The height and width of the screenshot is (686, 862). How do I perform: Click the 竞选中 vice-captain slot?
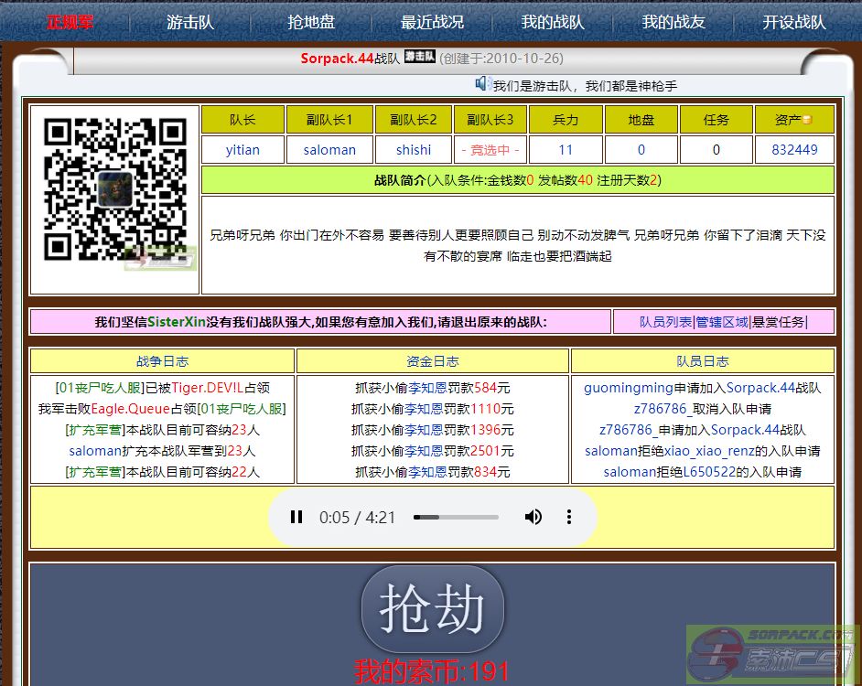(x=490, y=149)
